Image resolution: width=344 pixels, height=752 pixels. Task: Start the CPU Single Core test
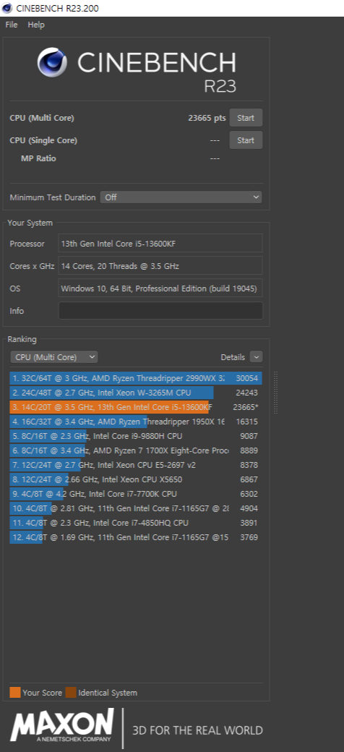point(246,140)
